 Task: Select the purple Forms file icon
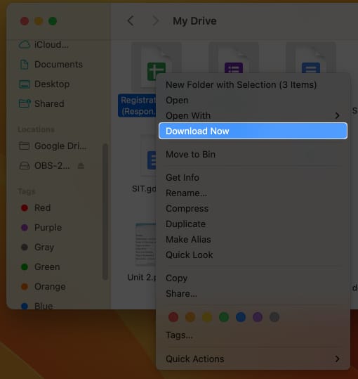tap(234, 68)
